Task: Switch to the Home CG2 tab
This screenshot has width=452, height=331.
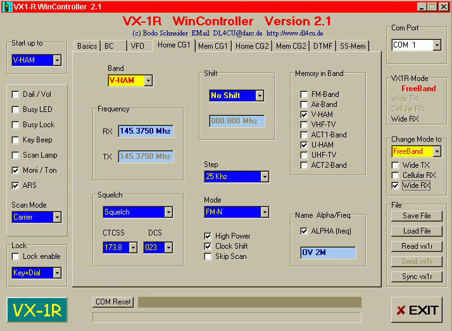Action: [x=252, y=46]
